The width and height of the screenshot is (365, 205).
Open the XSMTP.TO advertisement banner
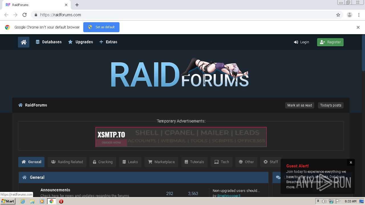181,137
